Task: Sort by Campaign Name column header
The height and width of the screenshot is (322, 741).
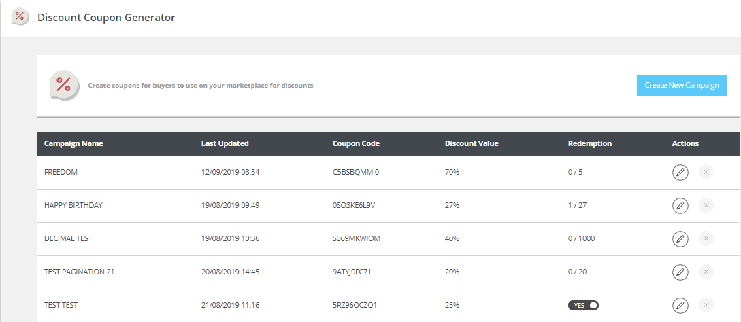Action: pyautogui.click(x=73, y=143)
